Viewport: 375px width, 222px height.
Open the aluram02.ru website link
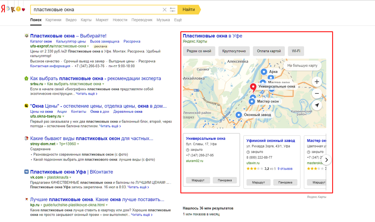point(194,161)
